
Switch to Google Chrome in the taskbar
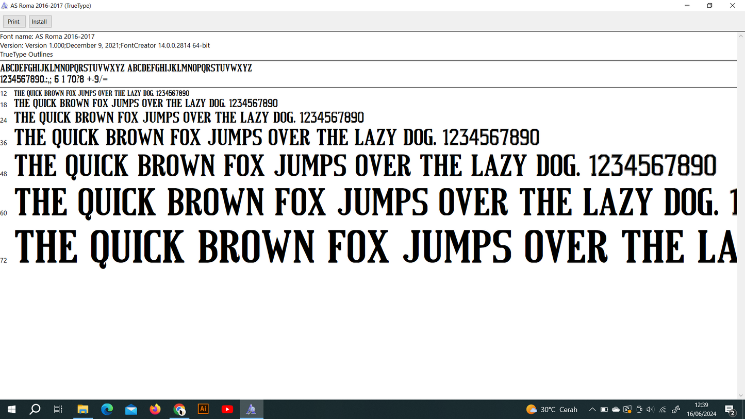tap(179, 409)
